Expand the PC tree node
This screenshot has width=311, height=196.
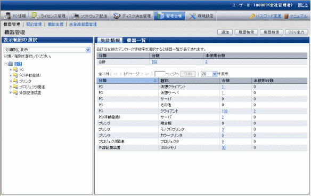pyautogui.click(x=11, y=69)
